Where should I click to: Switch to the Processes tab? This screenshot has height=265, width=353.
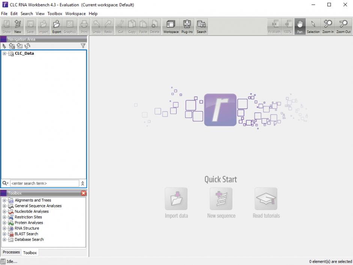11,252
